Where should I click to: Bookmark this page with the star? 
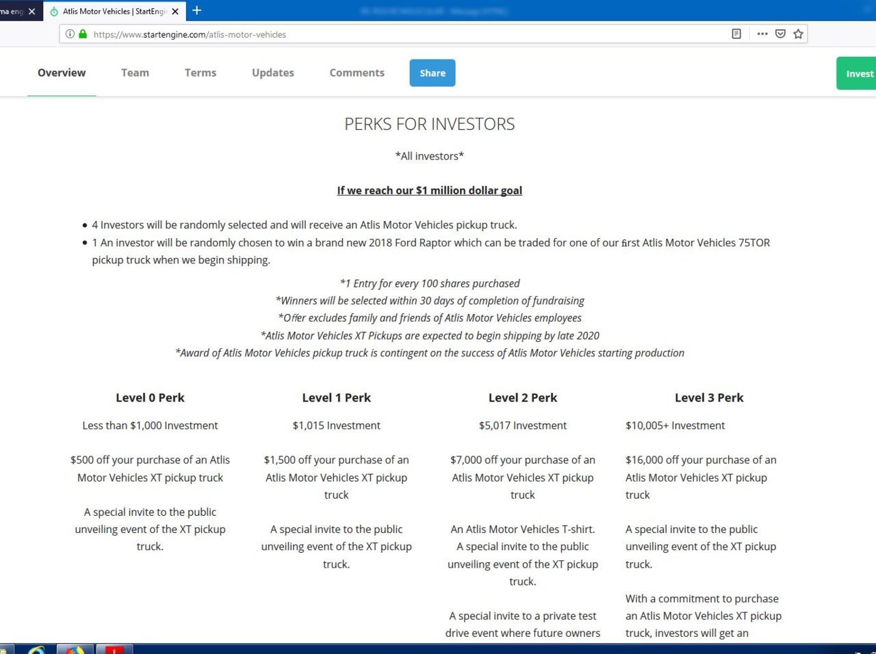(798, 34)
